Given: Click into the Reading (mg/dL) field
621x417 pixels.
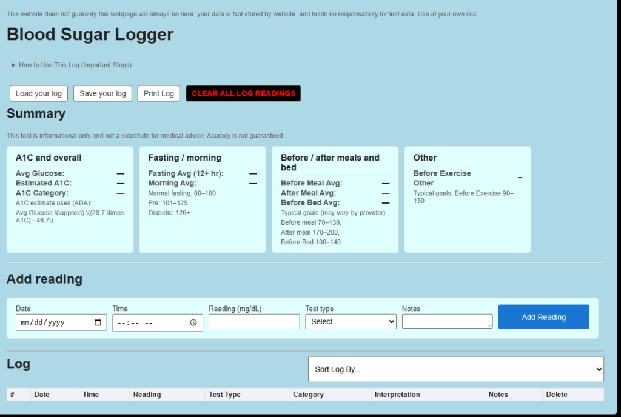Looking at the screenshot, I should click(x=254, y=322).
